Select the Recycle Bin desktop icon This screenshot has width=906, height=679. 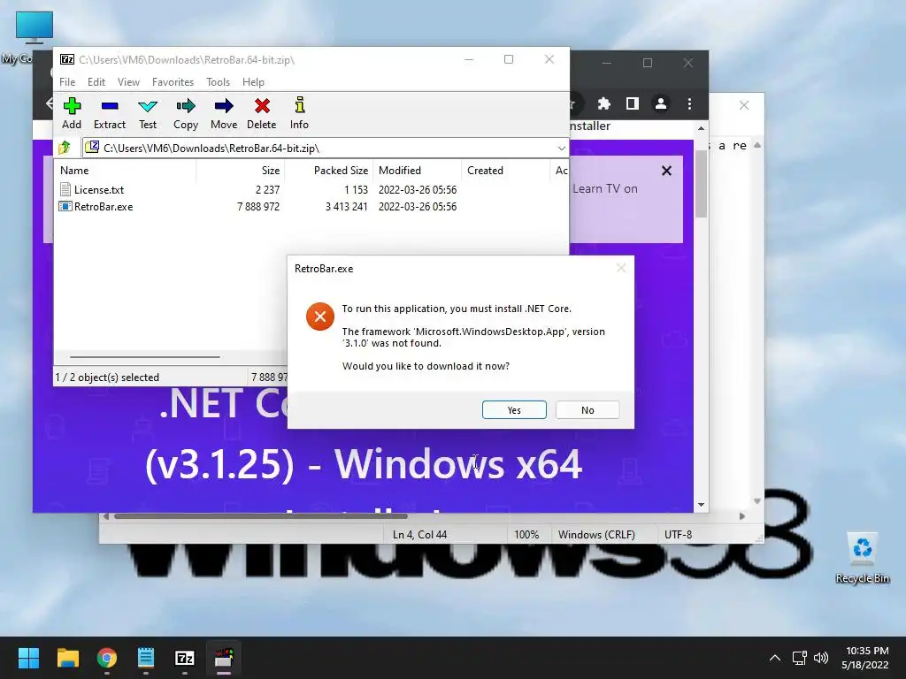[862, 558]
